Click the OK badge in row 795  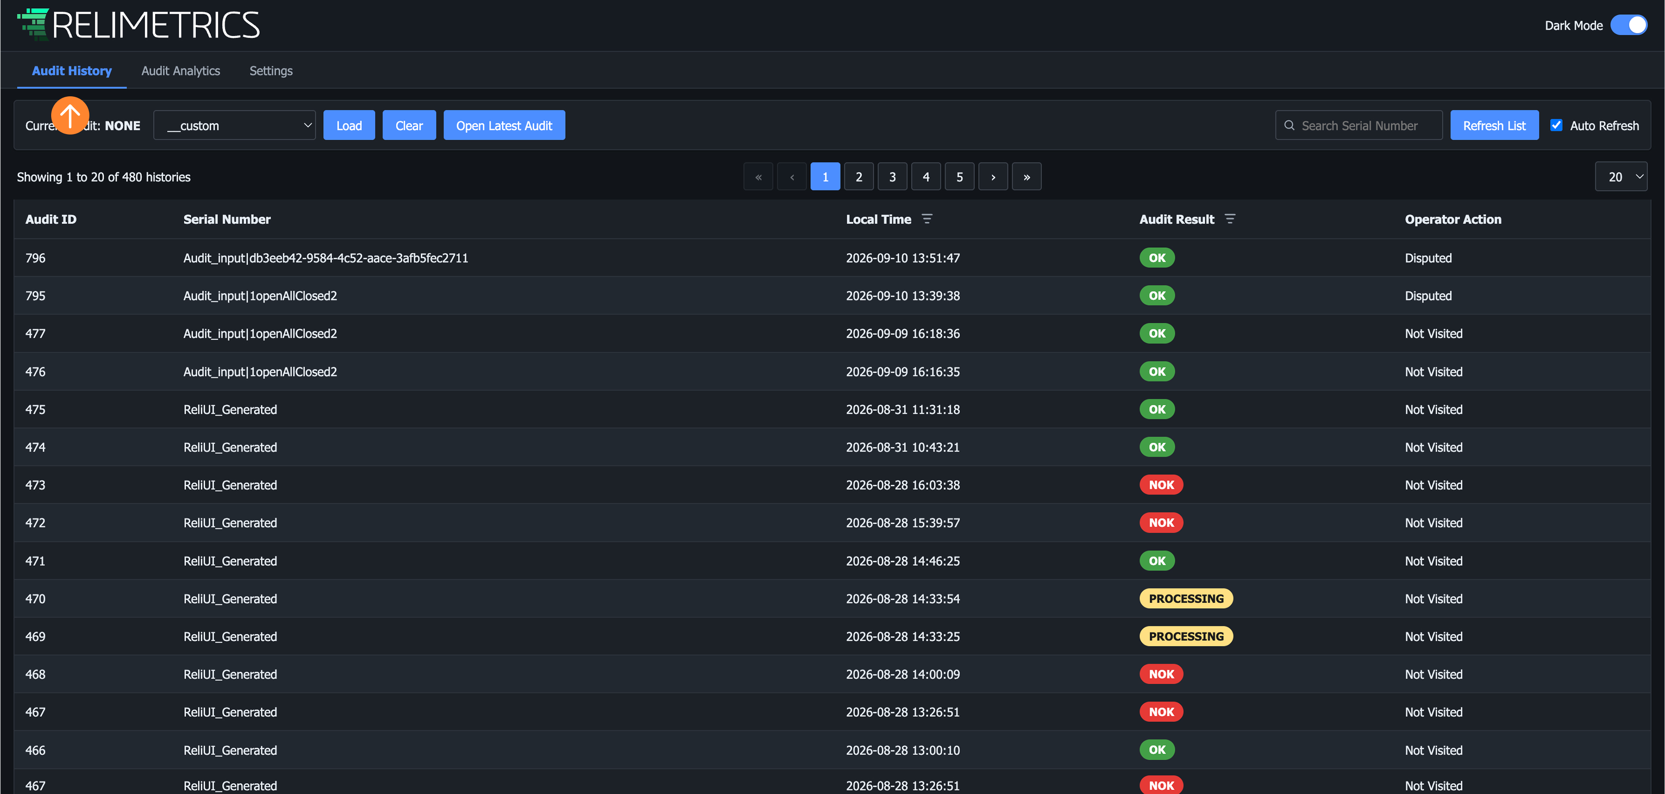(1157, 295)
